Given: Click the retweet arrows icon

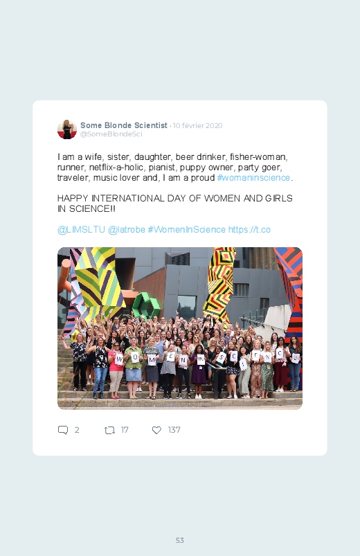Looking at the screenshot, I should 109,430.
